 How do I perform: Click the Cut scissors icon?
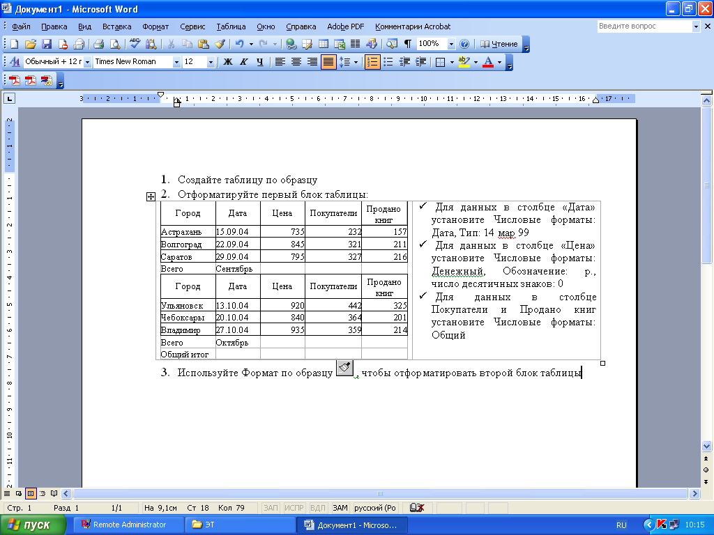[172, 44]
